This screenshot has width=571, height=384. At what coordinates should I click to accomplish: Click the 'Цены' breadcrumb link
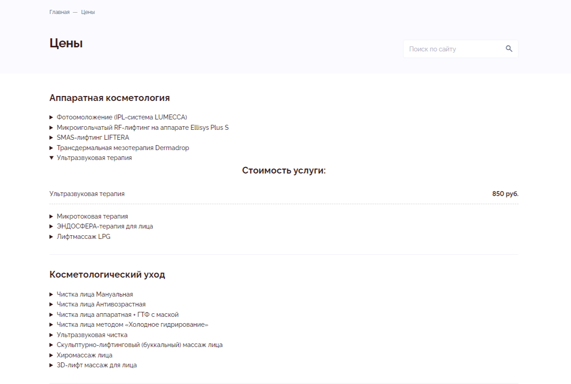(x=88, y=12)
